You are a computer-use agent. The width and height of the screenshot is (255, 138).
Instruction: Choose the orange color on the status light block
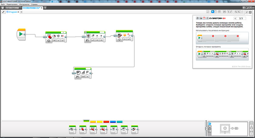125,35
